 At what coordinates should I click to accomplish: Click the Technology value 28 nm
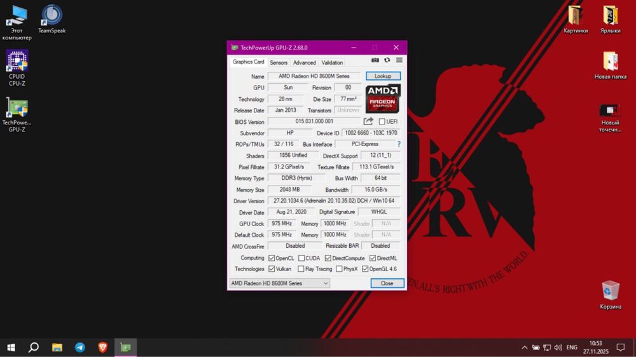(286, 99)
